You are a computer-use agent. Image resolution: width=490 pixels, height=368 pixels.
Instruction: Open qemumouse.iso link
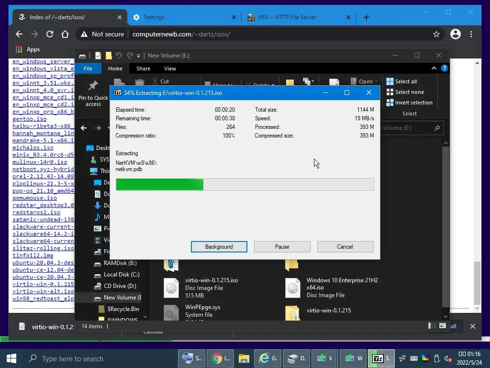[34, 198]
